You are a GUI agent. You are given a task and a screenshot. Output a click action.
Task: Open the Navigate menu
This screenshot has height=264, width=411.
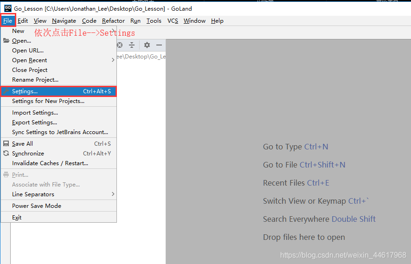[x=64, y=21]
